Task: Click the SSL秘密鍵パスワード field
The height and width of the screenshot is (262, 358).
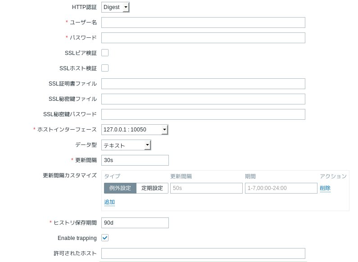Action: [203, 114]
